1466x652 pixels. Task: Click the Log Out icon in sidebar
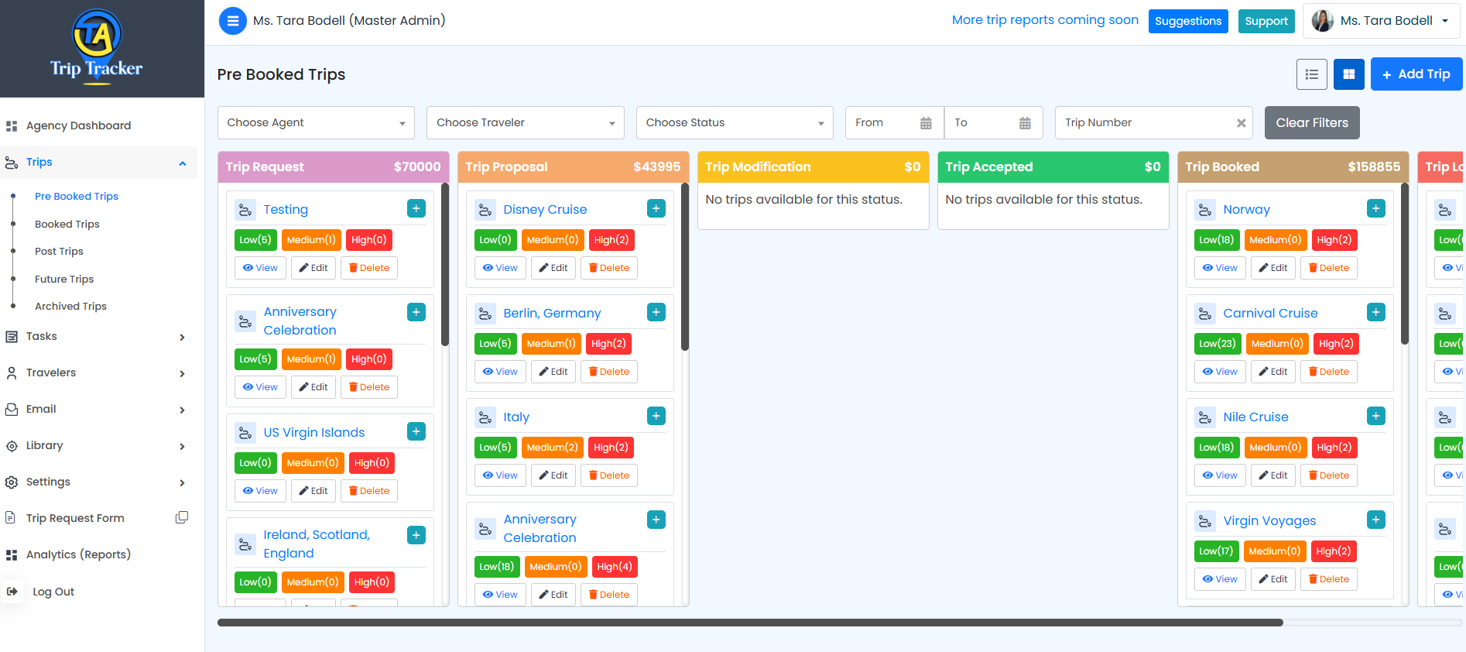[x=12, y=592]
